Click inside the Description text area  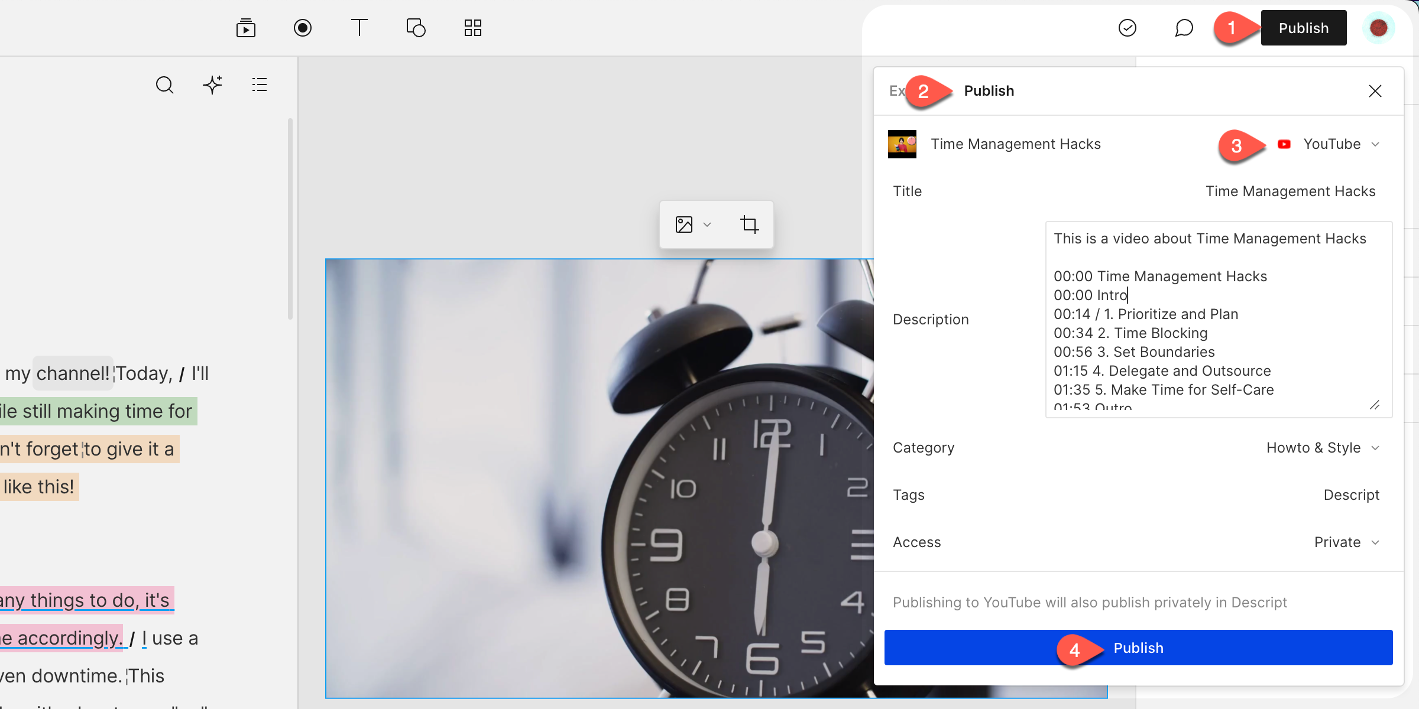pos(1219,320)
